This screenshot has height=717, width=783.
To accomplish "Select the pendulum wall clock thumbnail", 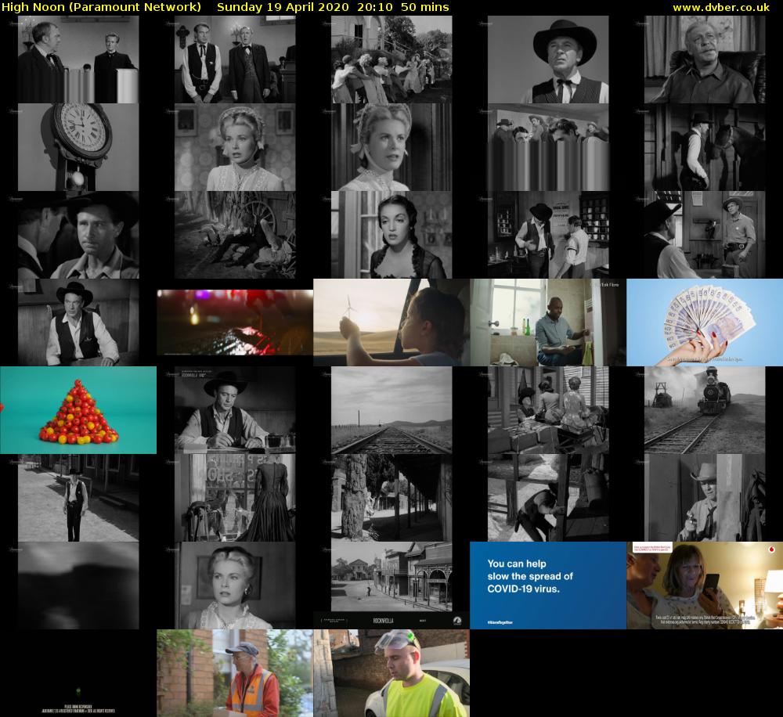I will (78, 147).
